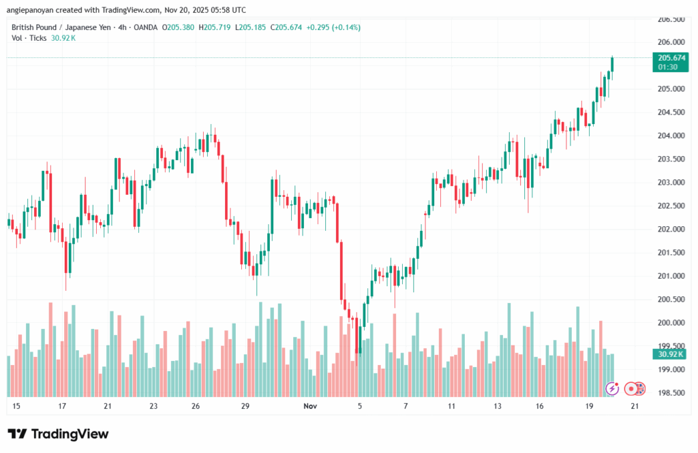Click the purple lightning bolt icon
Screen dimensions: 698x453
coord(613,388)
